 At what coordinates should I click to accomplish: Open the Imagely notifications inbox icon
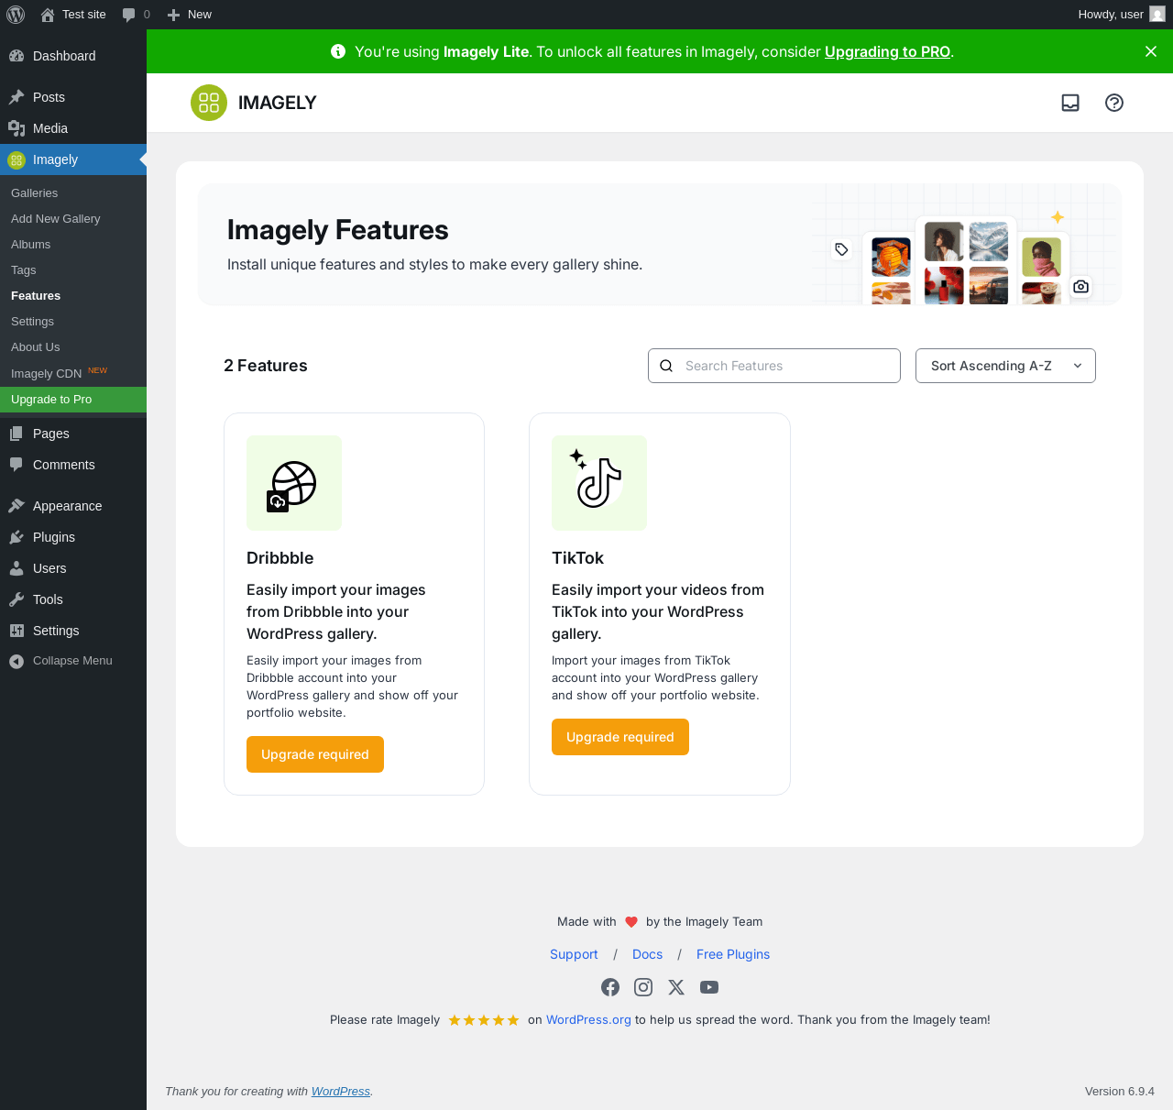click(x=1070, y=103)
